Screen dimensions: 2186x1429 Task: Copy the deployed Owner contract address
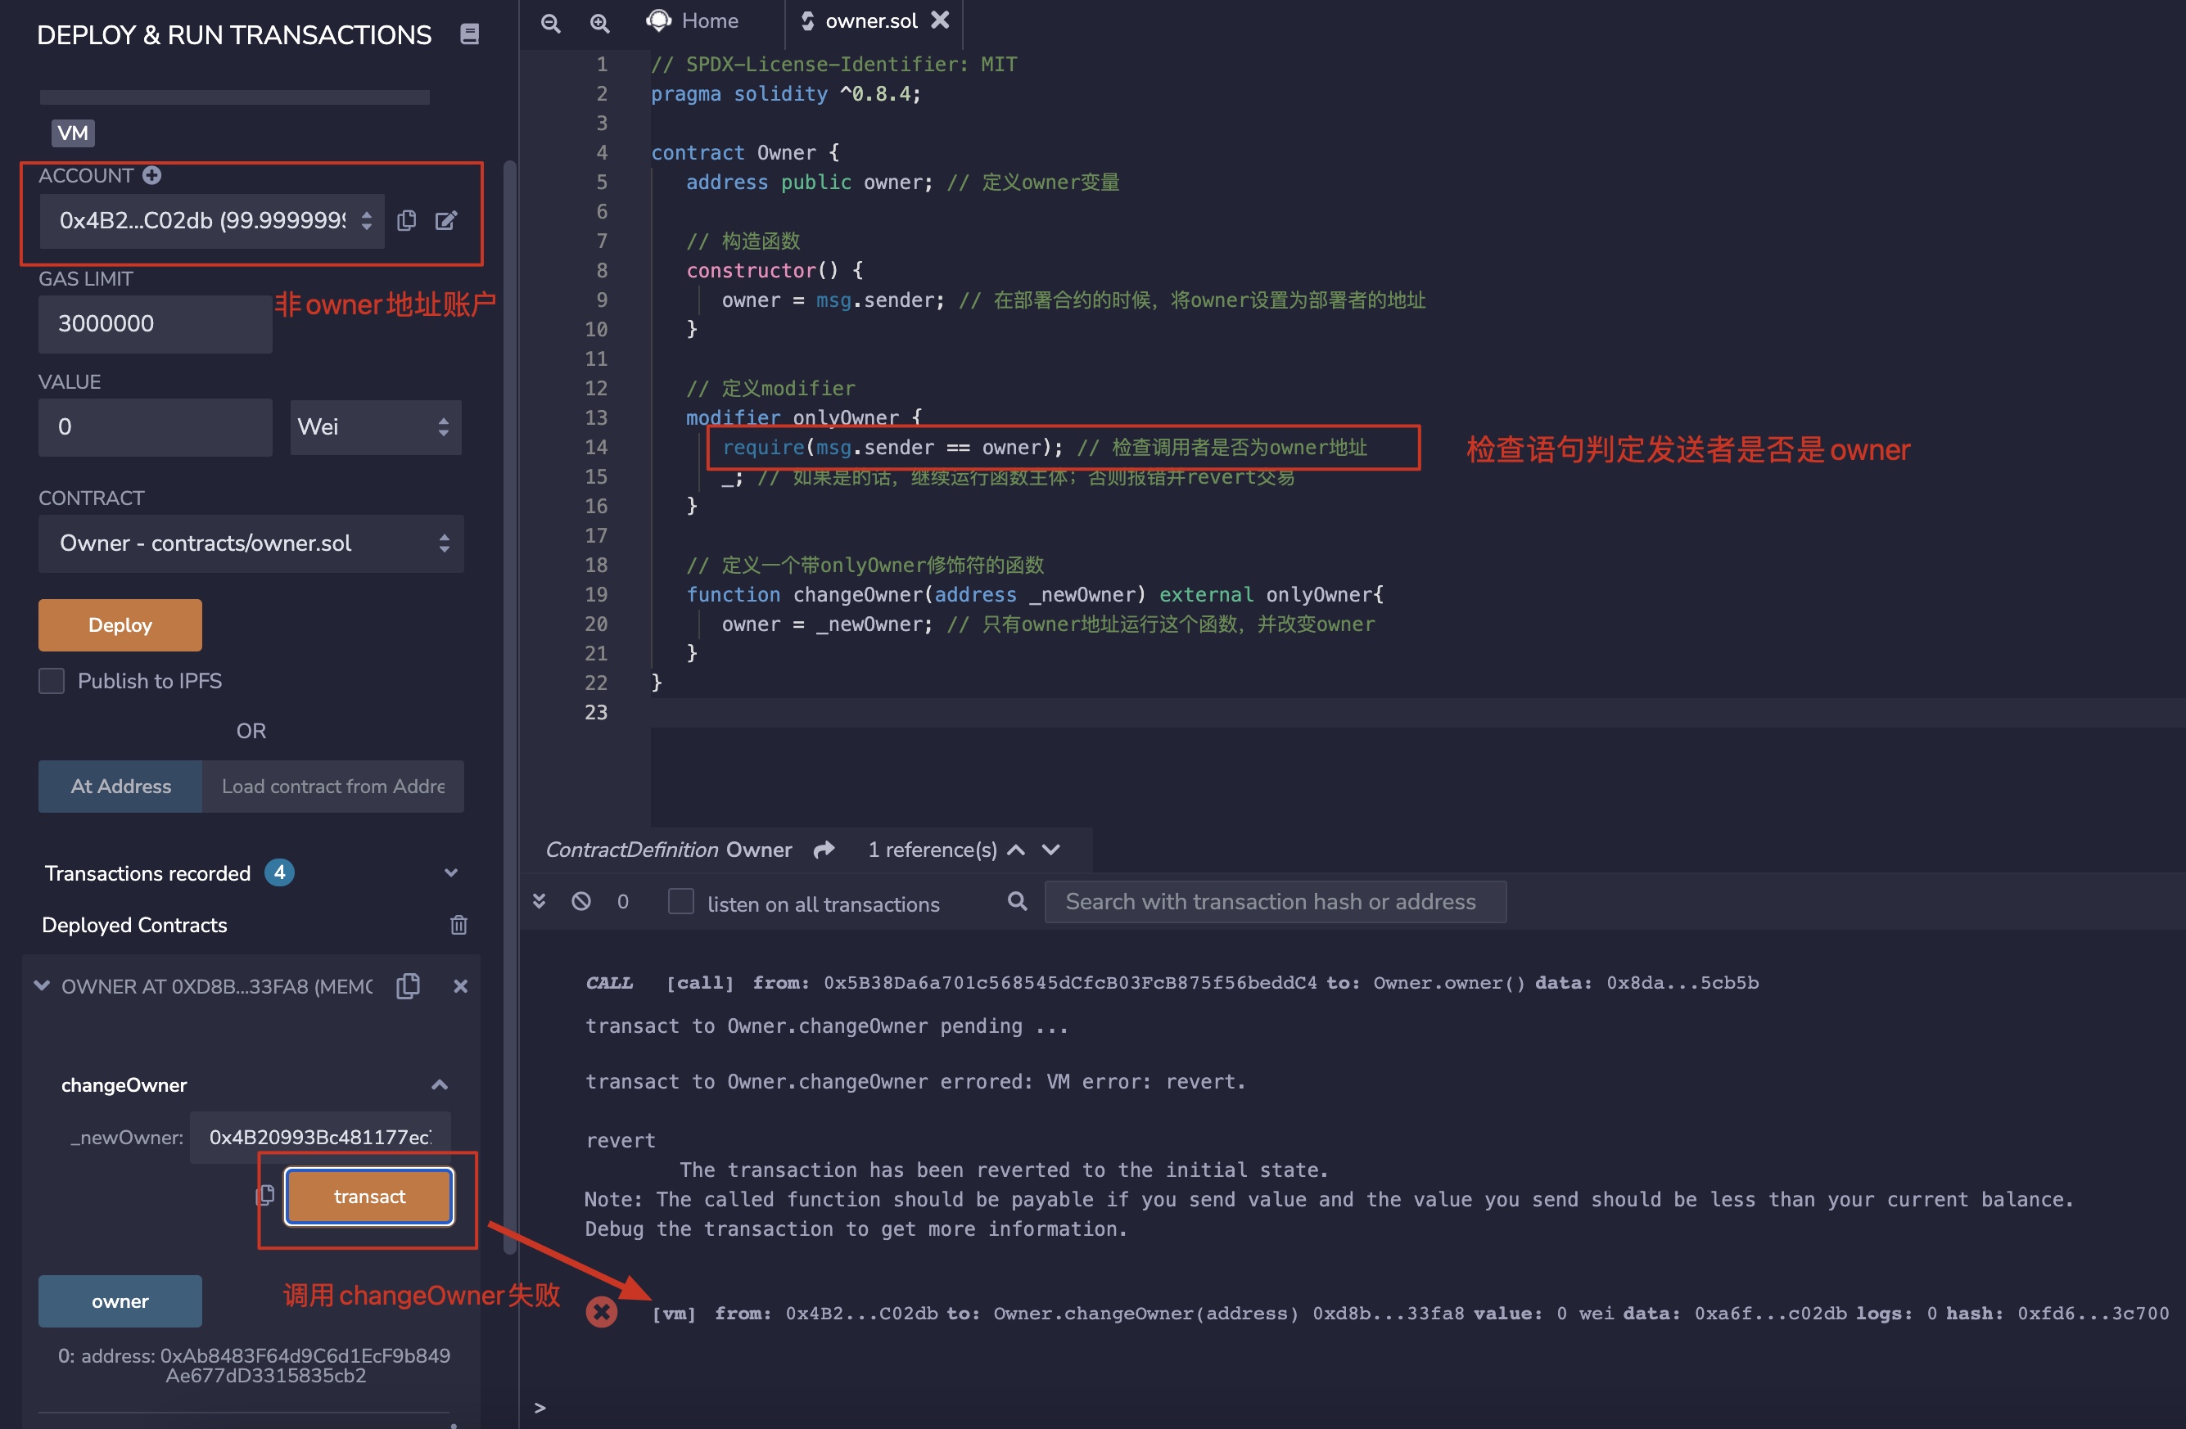click(409, 985)
